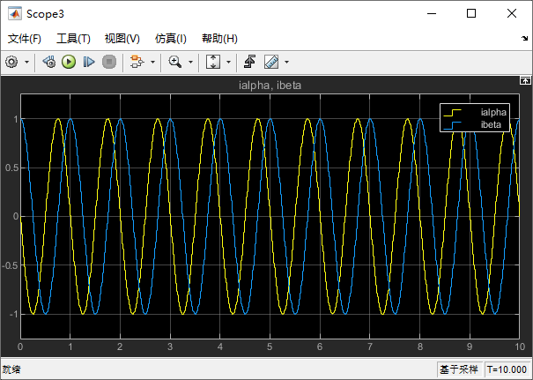
Task: Click the maximize axes icon above plot
Action: 525,80
